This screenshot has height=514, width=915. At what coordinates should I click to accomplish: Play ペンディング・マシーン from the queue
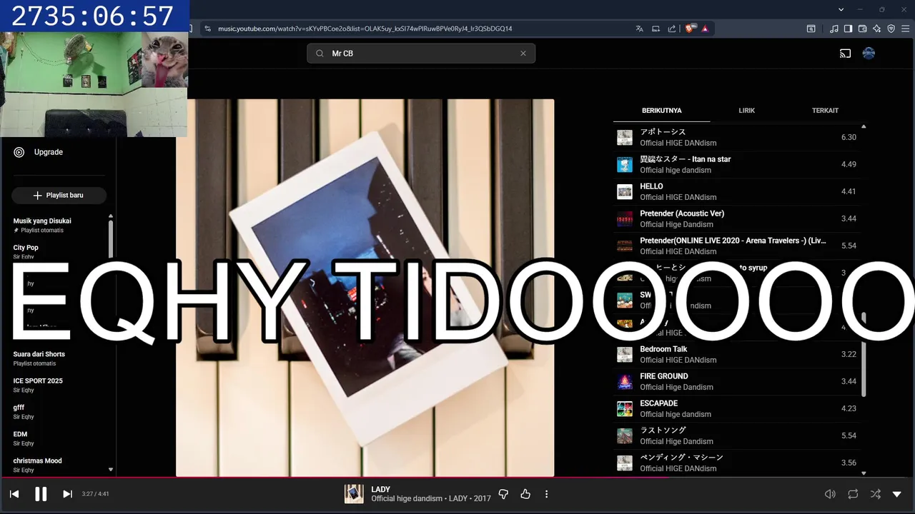pos(738,463)
